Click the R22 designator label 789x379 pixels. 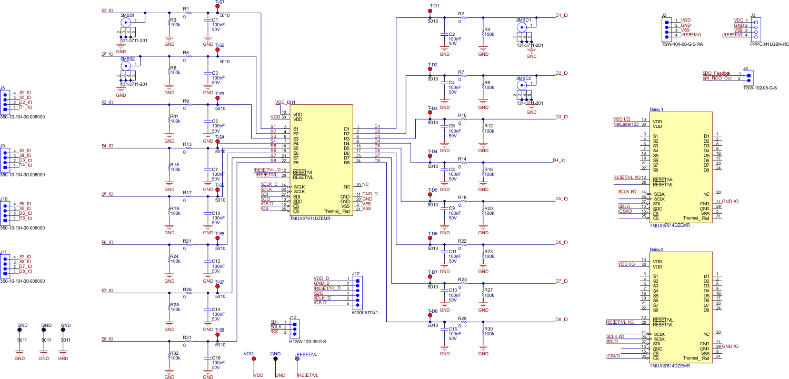click(x=463, y=241)
